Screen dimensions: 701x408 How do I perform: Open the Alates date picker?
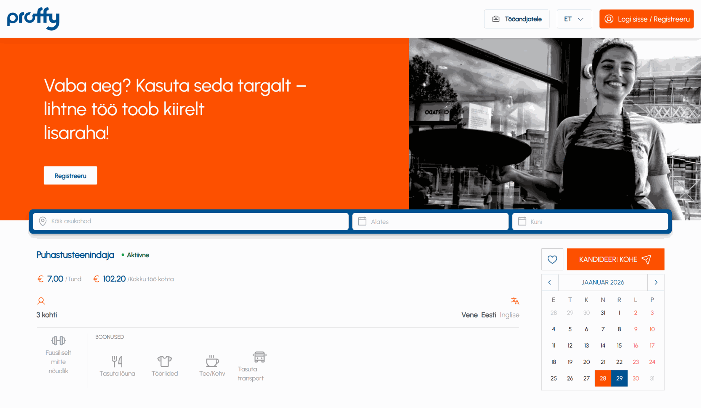[430, 222]
